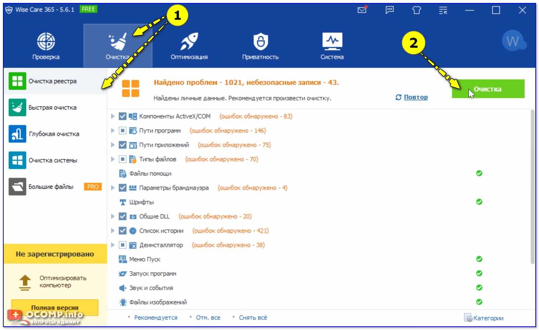Click the FREE edition badge
This screenshot has width=539, height=330.
[x=88, y=9]
